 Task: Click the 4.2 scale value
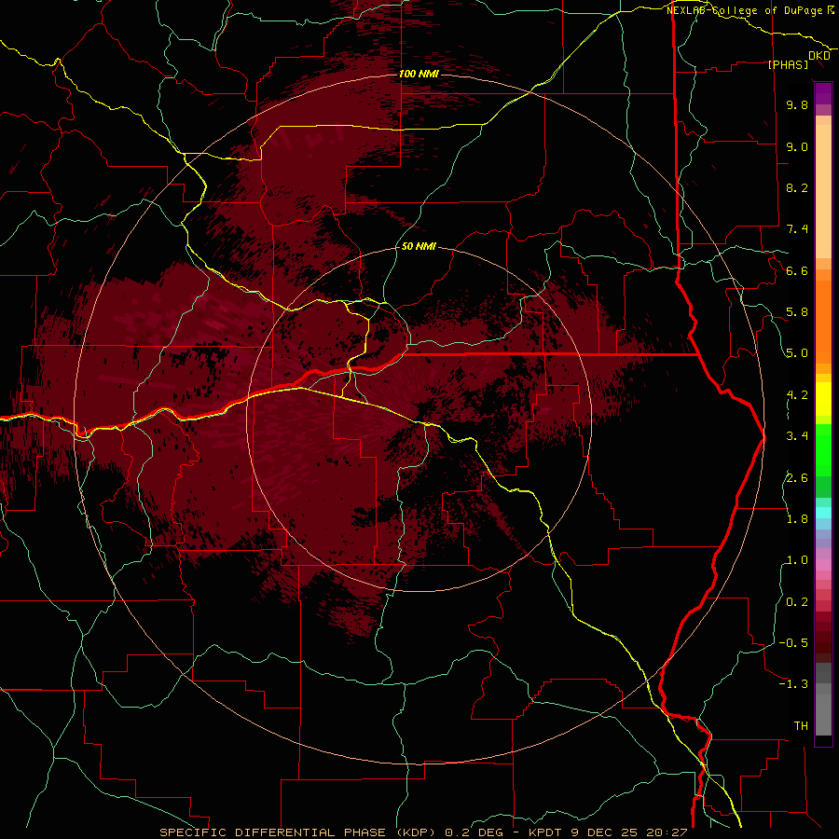[x=797, y=395]
